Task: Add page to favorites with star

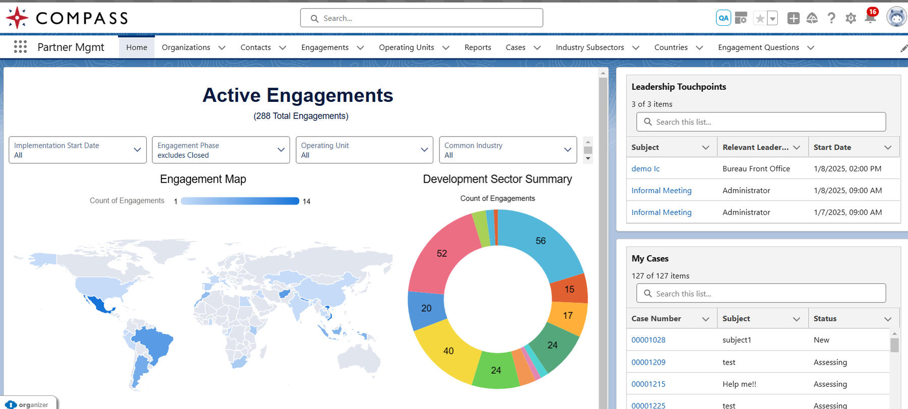Action: 760,18
